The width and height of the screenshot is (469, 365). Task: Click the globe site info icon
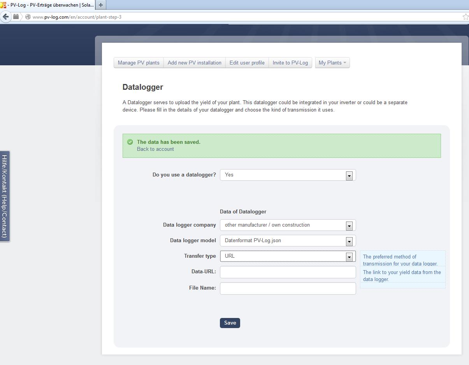pos(28,17)
